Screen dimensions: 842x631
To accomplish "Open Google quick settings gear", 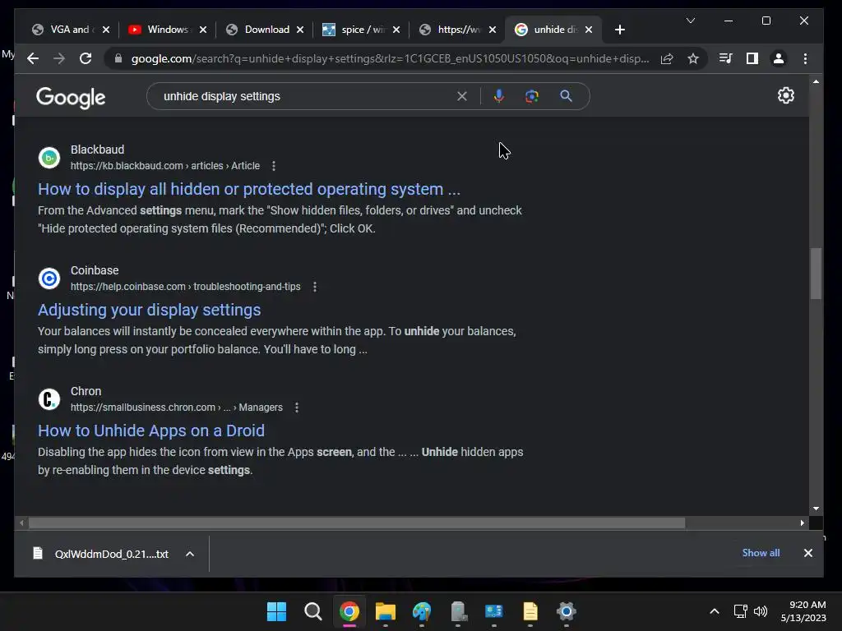I will point(785,95).
